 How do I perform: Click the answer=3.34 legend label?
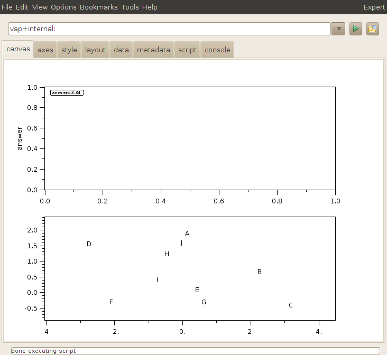67,92
